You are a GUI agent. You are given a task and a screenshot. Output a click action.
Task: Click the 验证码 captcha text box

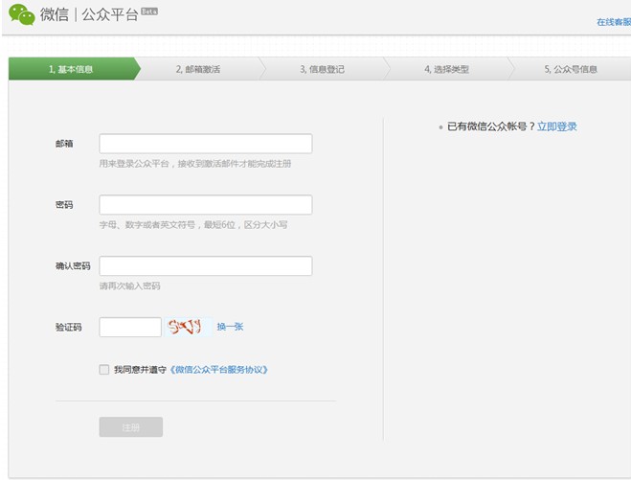(x=130, y=327)
